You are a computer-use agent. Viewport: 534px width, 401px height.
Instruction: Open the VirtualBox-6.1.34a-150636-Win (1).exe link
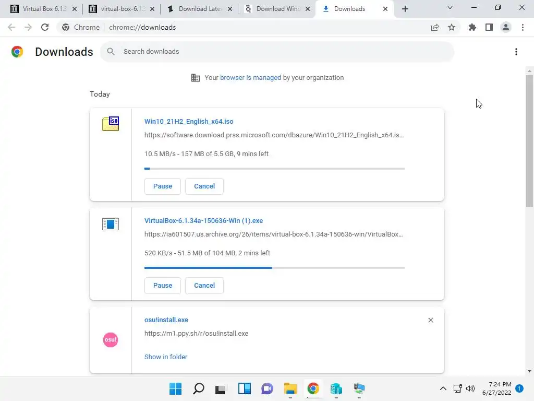coord(204,221)
